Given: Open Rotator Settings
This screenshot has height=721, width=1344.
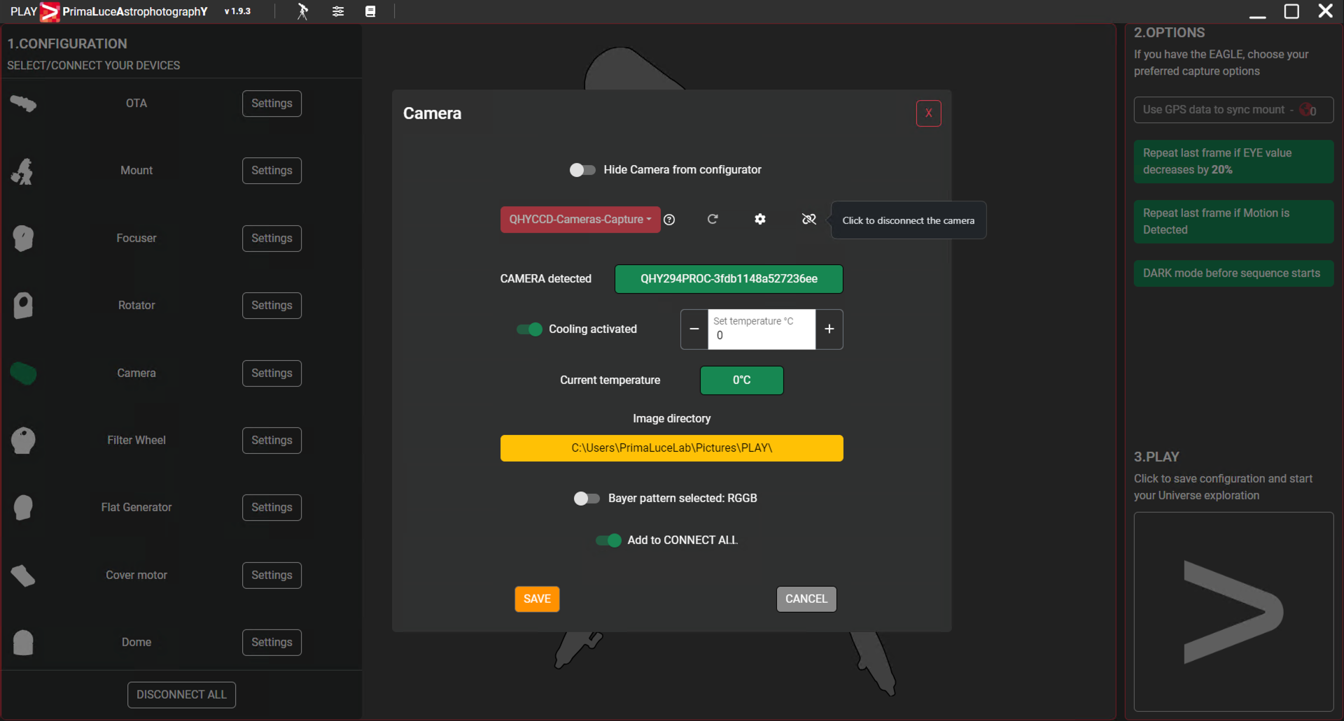Looking at the screenshot, I should (272, 306).
